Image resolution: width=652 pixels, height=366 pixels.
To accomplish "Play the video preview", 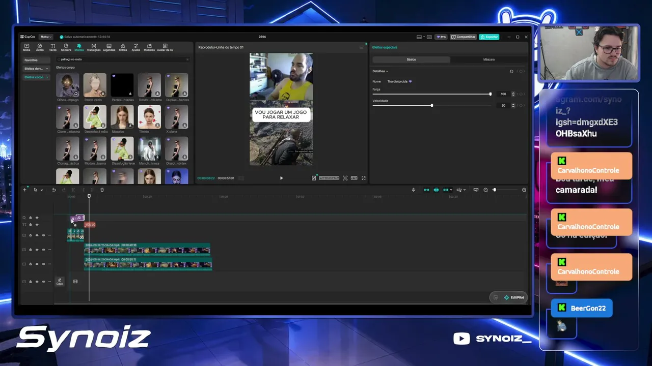I will [281, 178].
